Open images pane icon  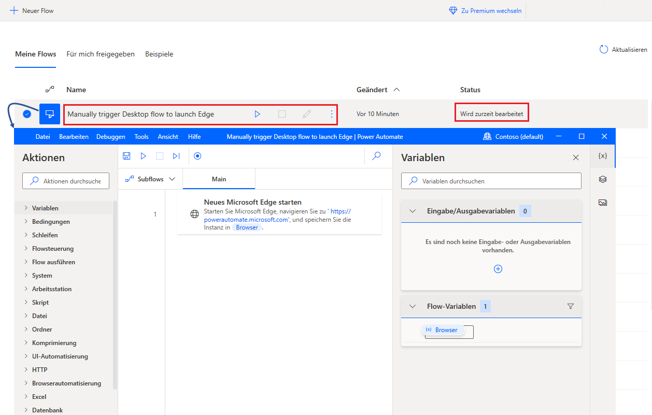click(603, 203)
